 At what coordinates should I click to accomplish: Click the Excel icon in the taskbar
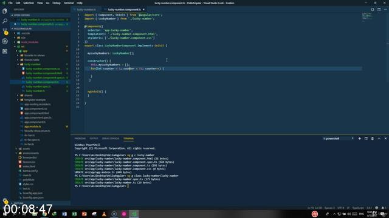coord(74,214)
